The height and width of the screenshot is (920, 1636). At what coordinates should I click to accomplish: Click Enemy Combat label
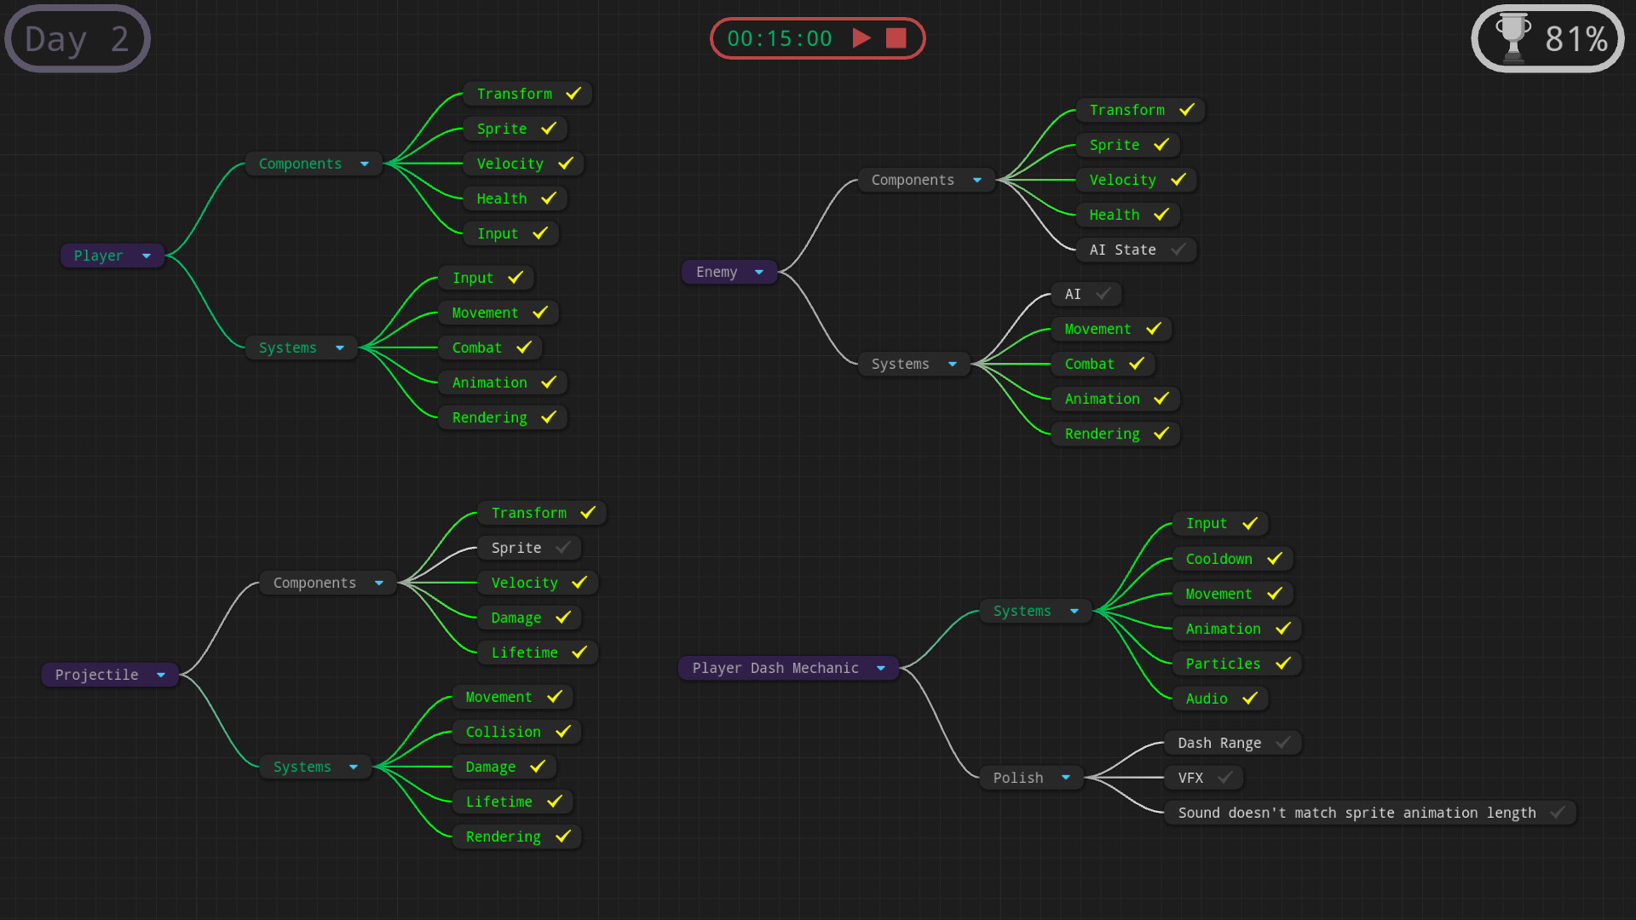click(x=1089, y=364)
